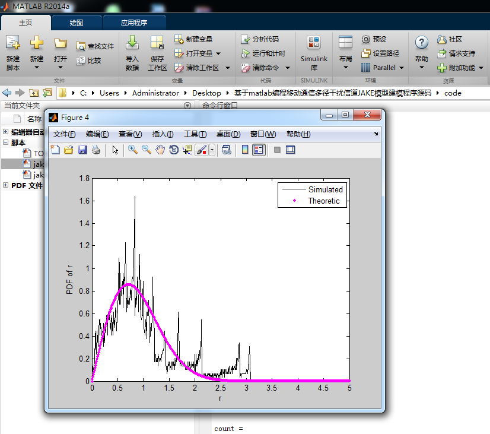490x434 pixels.
Task: Open the 窗口(W) menu in Figure 4
Action: pos(263,134)
